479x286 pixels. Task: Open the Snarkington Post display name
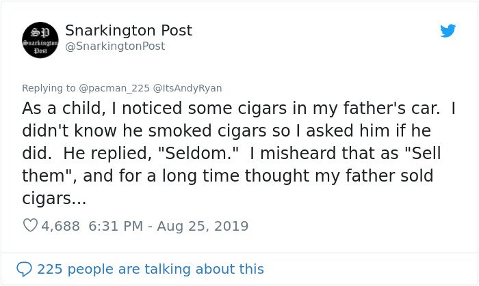coord(129,30)
